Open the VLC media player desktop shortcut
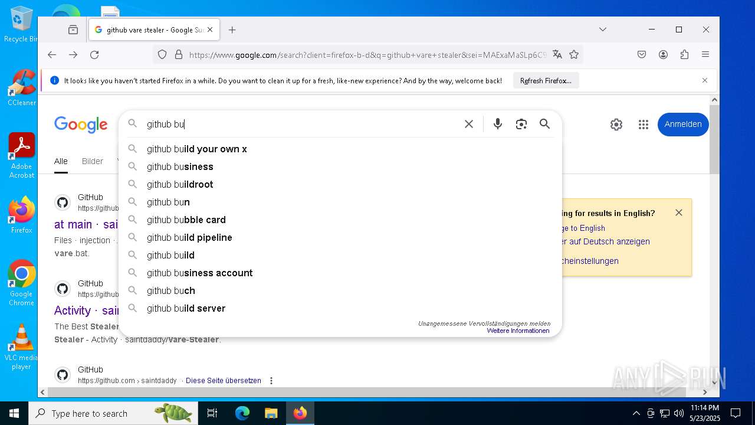Image resolution: width=755 pixels, height=425 pixels. pos(22,347)
